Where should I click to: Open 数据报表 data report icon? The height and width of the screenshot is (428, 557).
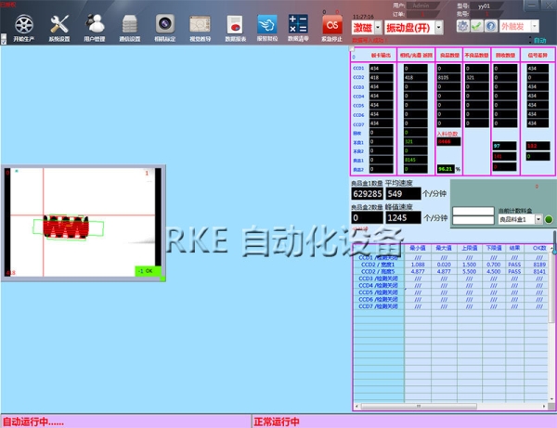click(235, 25)
